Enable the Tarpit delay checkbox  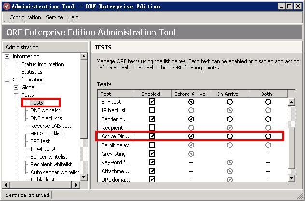coord(152,145)
